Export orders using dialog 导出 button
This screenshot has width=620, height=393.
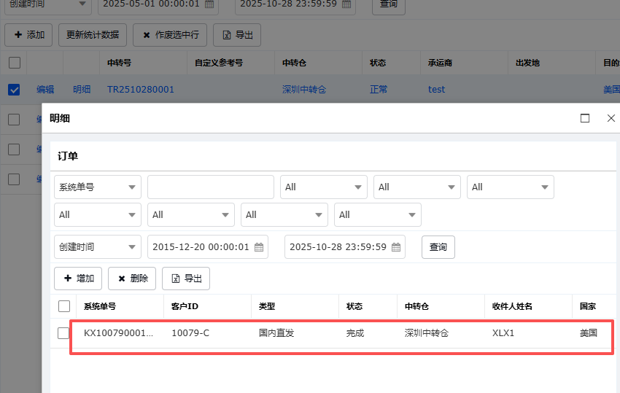186,279
